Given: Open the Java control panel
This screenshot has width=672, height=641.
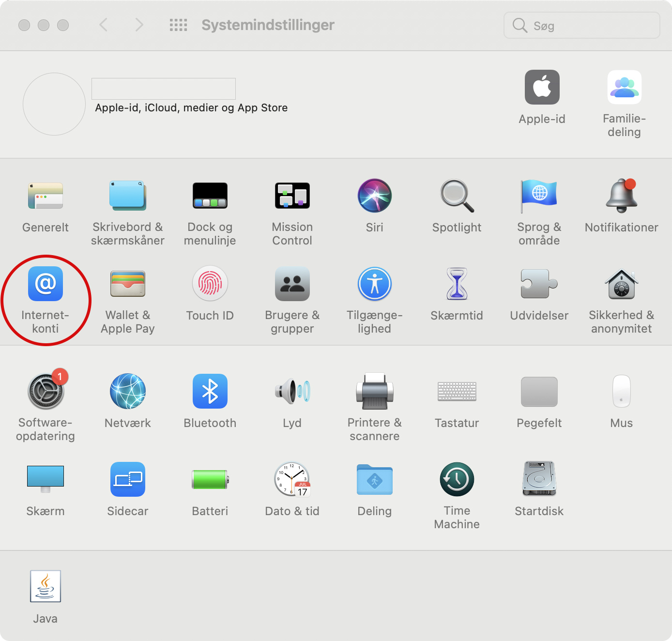Looking at the screenshot, I should [46, 586].
